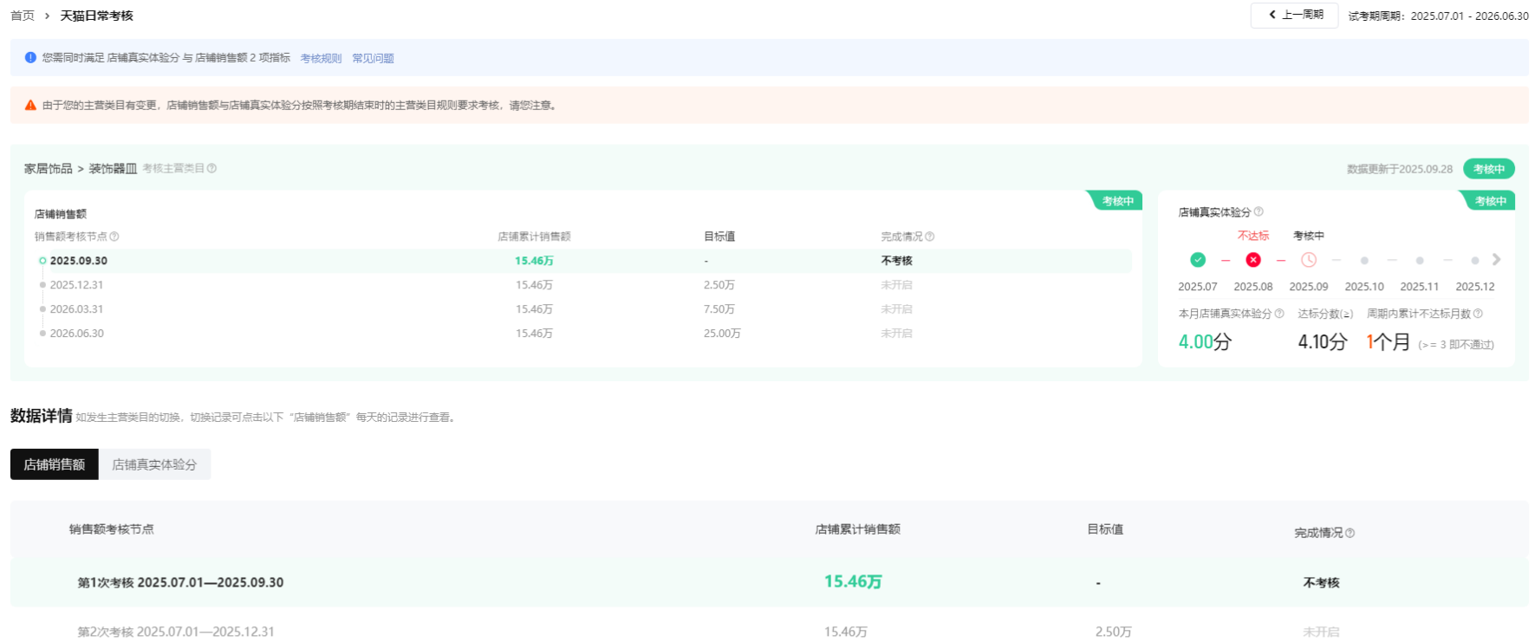The image size is (1535, 642).
Task: Click the red failed icon for 2025.08
Action: coord(1252,260)
